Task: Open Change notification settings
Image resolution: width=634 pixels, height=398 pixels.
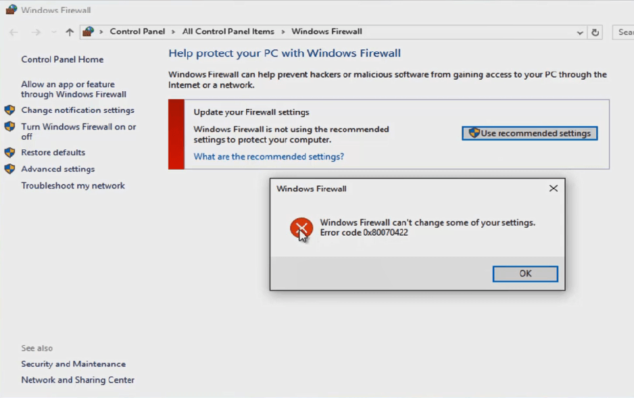Action: point(78,110)
